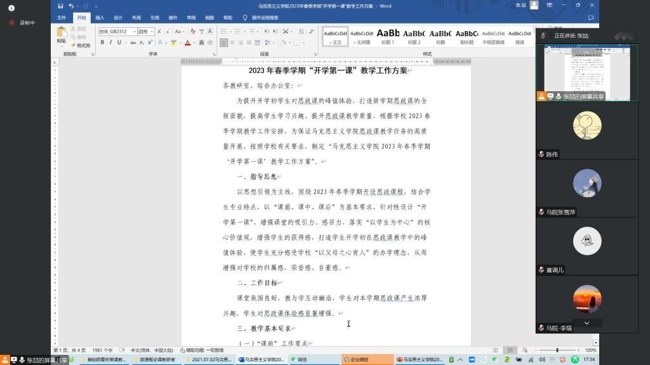The height and width of the screenshot is (365, 650).
Task: Click the Paste (粘贴) clipboard icon
Action: pyautogui.click(x=62, y=33)
